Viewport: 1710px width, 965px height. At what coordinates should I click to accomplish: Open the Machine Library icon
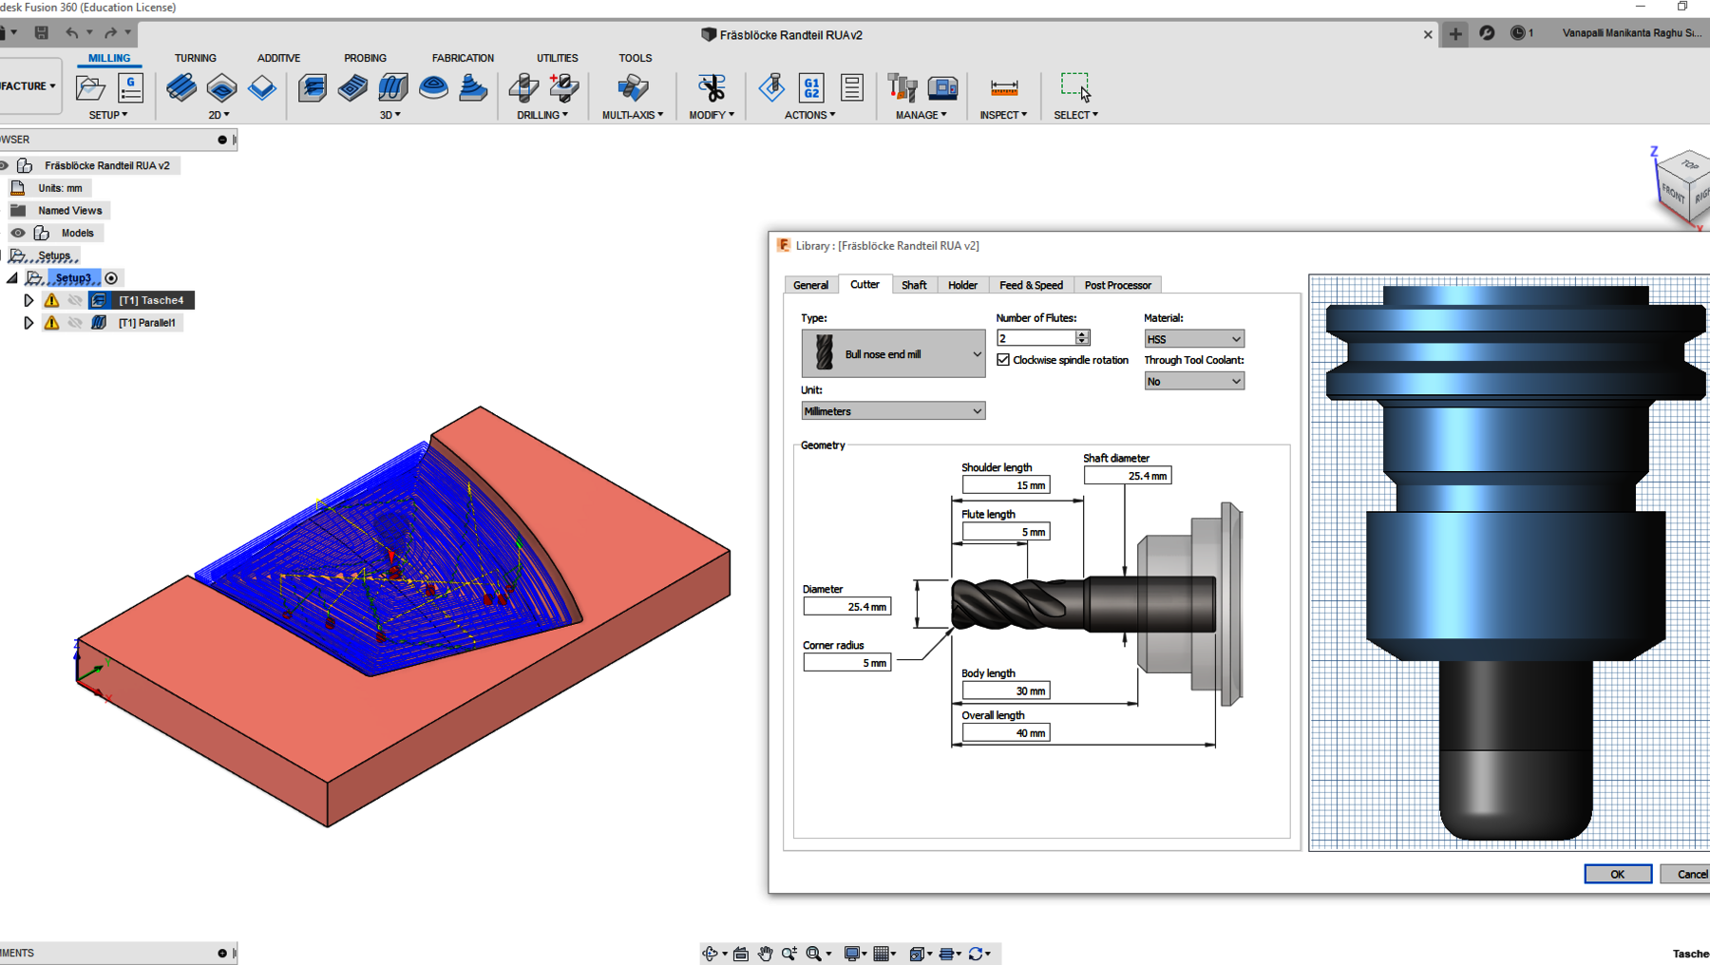point(942,88)
